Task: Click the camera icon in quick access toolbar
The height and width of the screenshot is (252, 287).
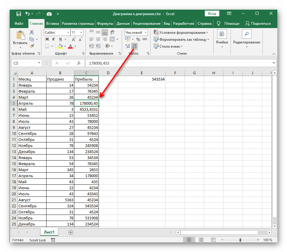Action: pyautogui.click(x=49, y=14)
